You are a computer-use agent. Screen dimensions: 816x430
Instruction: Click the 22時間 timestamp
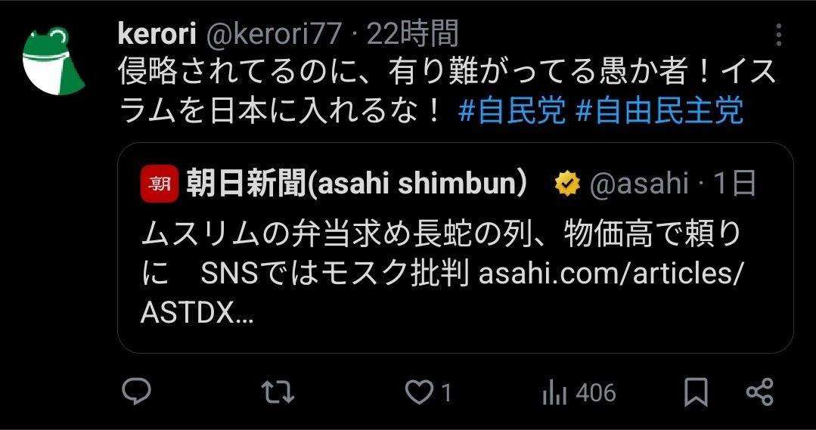click(413, 34)
